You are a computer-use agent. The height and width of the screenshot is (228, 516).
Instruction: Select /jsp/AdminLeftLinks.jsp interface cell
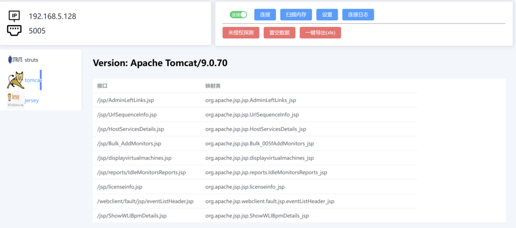tap(125, 100)
